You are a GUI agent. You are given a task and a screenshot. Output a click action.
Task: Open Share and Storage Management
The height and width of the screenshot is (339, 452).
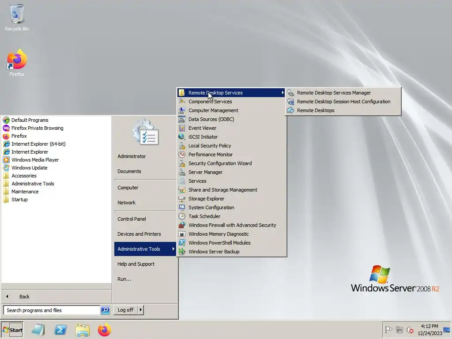click(x=231, y=190)
